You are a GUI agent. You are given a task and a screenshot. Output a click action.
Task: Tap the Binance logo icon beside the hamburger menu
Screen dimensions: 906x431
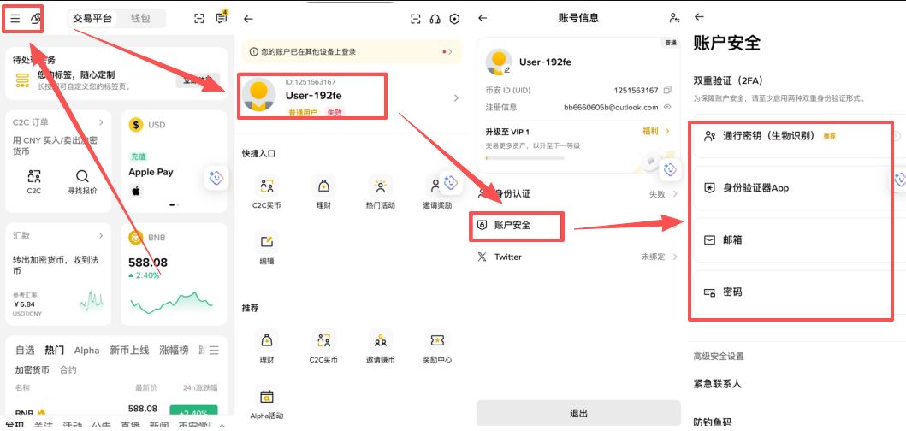coord(35,19)
